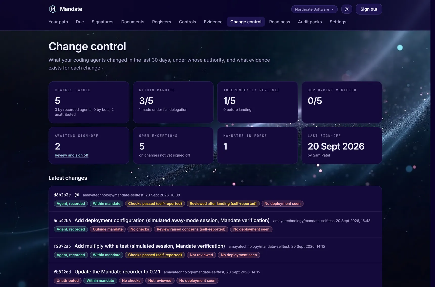Viewport: 435px width, 287px height.
Task: Click No deployment seen badge on d6b2b3e
Action: click(x=282, y=204)
